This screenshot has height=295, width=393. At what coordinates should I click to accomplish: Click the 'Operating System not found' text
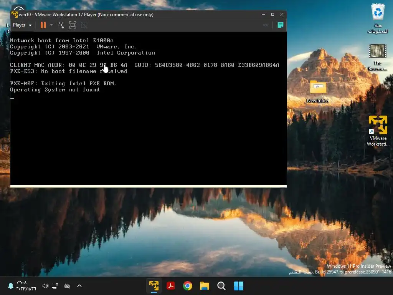click(x=55, y=90)
